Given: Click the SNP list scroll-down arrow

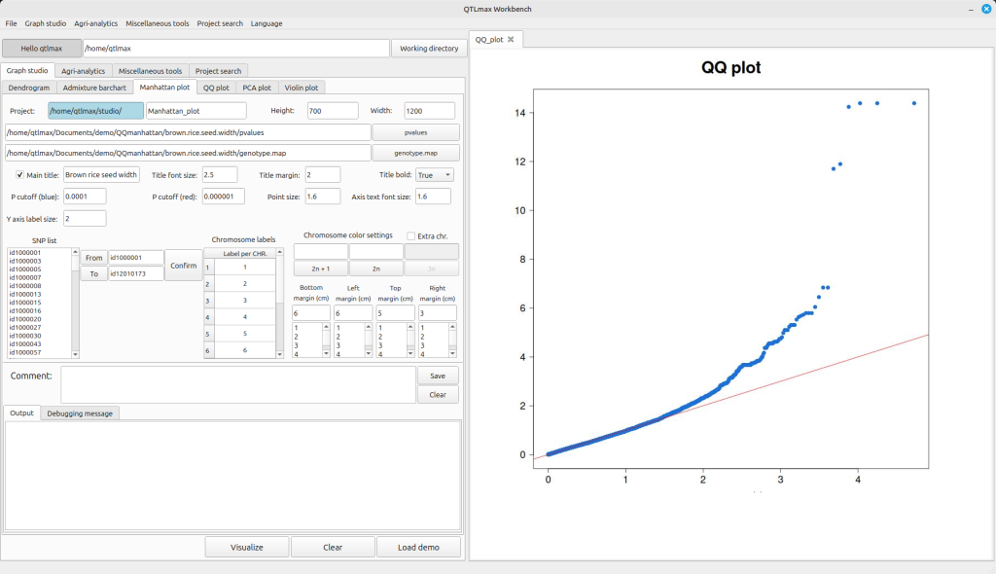Looking at the screenshot, I should 74,354.
